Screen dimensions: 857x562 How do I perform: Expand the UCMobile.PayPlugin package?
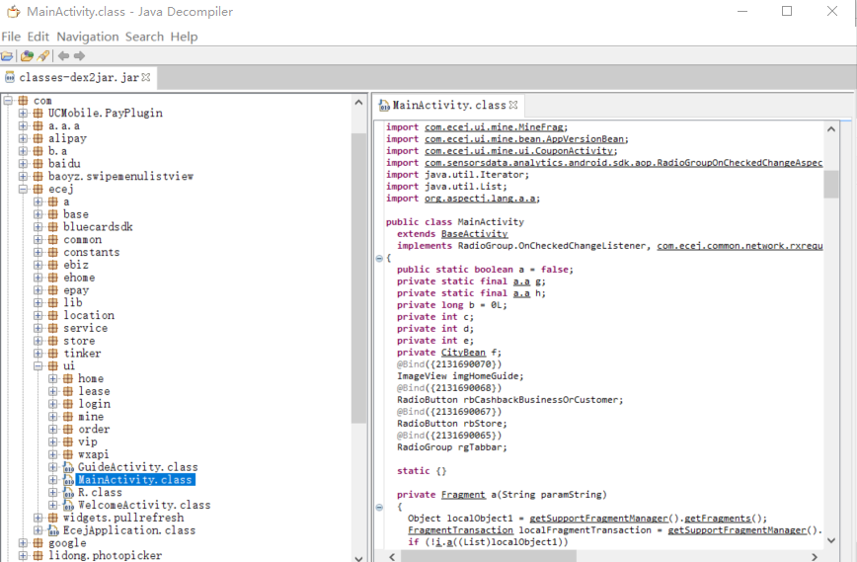click(23, 114)
